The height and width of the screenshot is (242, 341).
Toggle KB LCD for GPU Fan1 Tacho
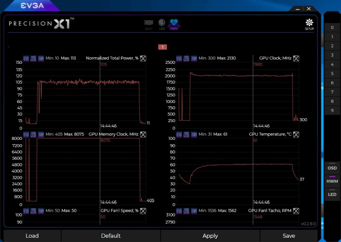click(x=186, y=211)
